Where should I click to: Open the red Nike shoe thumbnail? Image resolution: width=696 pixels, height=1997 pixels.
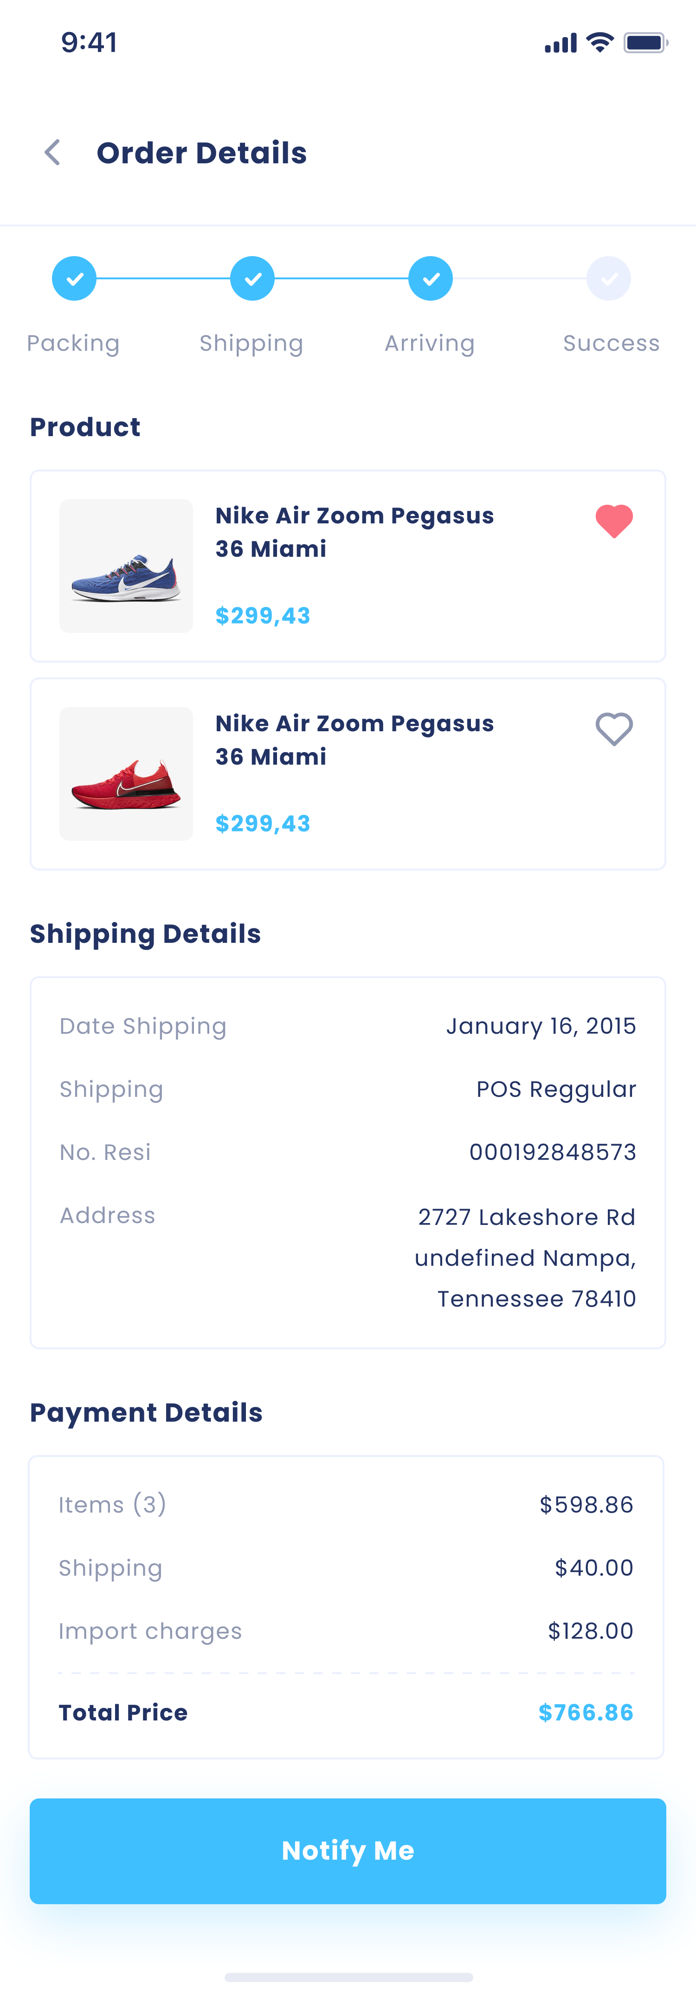pos(126,773)
